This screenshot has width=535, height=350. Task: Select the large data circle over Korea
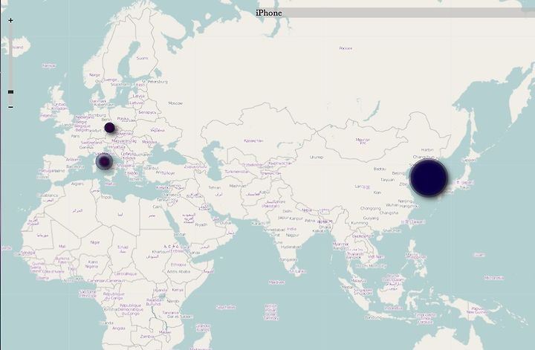[429, 178]
